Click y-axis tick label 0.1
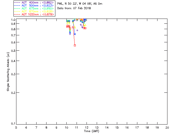The image size is (172, 138). pos(13,124)
